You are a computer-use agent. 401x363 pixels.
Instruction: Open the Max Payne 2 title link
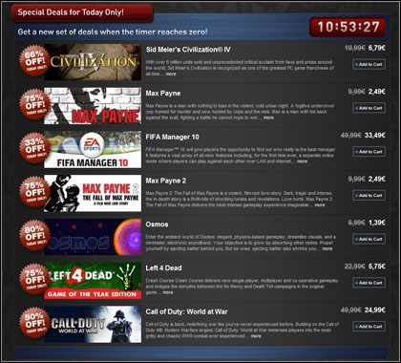tap(166, 181)
